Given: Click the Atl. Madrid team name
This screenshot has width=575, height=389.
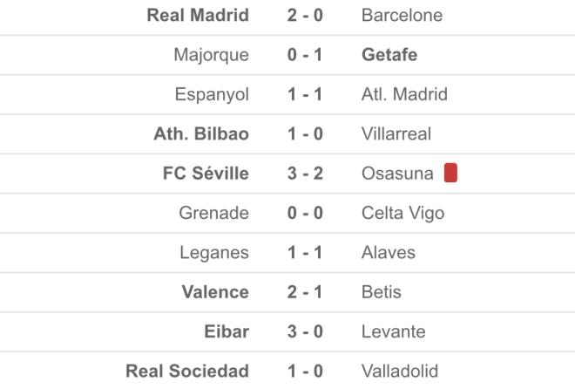Looking at the screenshot, I should 404,94.
